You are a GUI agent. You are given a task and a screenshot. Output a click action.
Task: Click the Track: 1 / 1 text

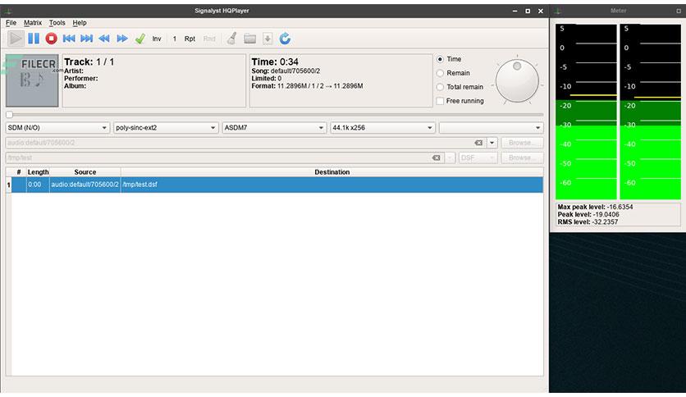pyautogui.click(x=89, y=62)
